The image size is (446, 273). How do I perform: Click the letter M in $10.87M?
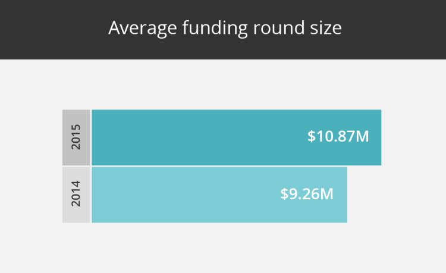(x=362, y=137)
